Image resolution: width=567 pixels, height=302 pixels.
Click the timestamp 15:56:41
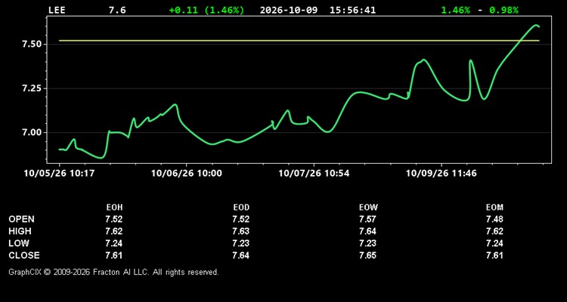[x=352, y=10]
